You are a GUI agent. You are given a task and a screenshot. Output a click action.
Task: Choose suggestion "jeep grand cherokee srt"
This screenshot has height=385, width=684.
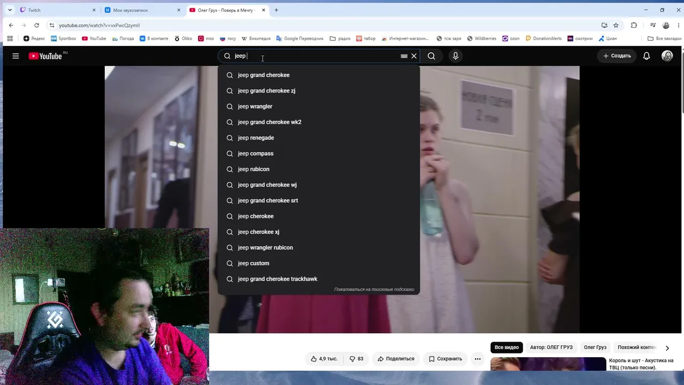[x=318, y=201]
